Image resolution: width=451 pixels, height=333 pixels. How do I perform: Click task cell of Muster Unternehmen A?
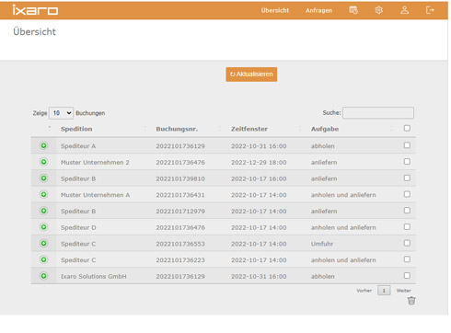point(343,195)
